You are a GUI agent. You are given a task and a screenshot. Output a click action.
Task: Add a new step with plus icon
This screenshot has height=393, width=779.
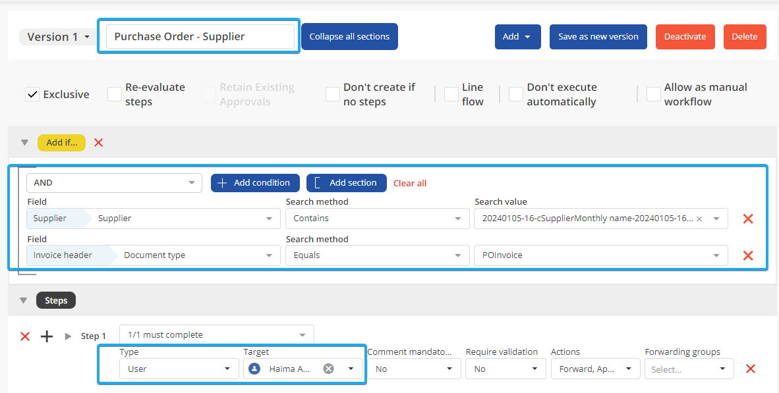pos(47,336)
